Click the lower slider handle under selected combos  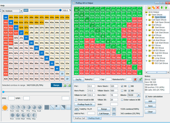tap(3, 92)
